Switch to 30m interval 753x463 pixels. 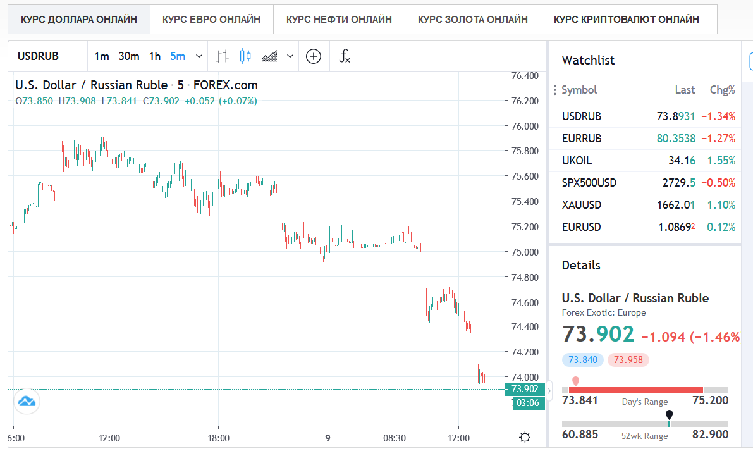coord(129,56)
